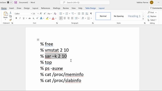Clear all formatting icon
The height and width of the screenshot is (91, 162).
tap(55, 13)
